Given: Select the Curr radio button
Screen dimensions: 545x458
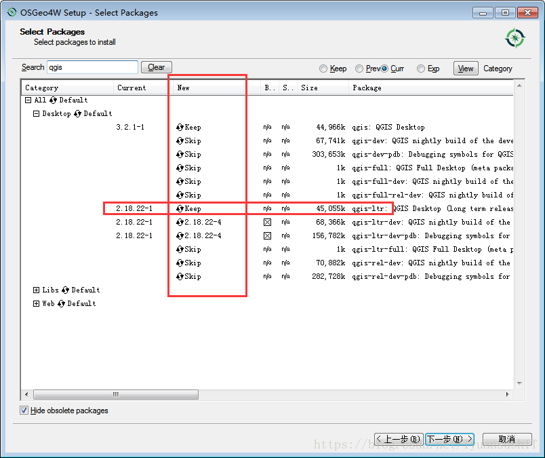Looking at the screenshot, I should tap(384, 69).
